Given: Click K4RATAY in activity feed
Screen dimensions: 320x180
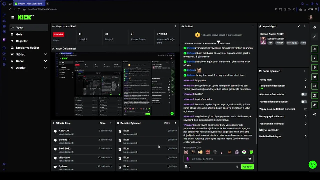Looking at the screenshot, I should click(64, 131).
